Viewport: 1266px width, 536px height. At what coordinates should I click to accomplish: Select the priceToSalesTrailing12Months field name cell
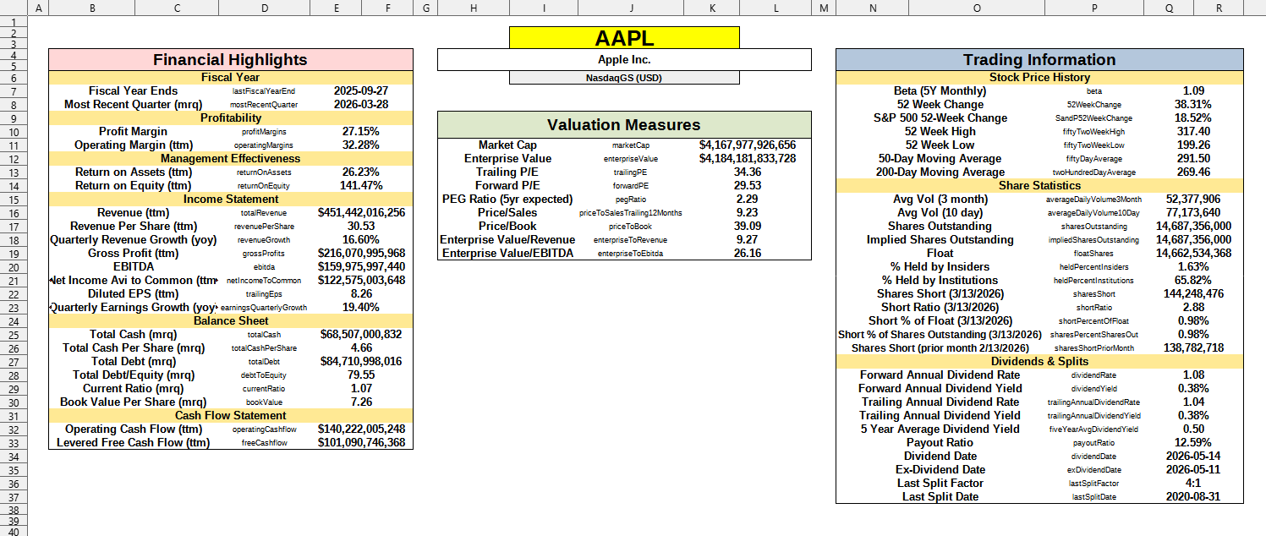631,212
